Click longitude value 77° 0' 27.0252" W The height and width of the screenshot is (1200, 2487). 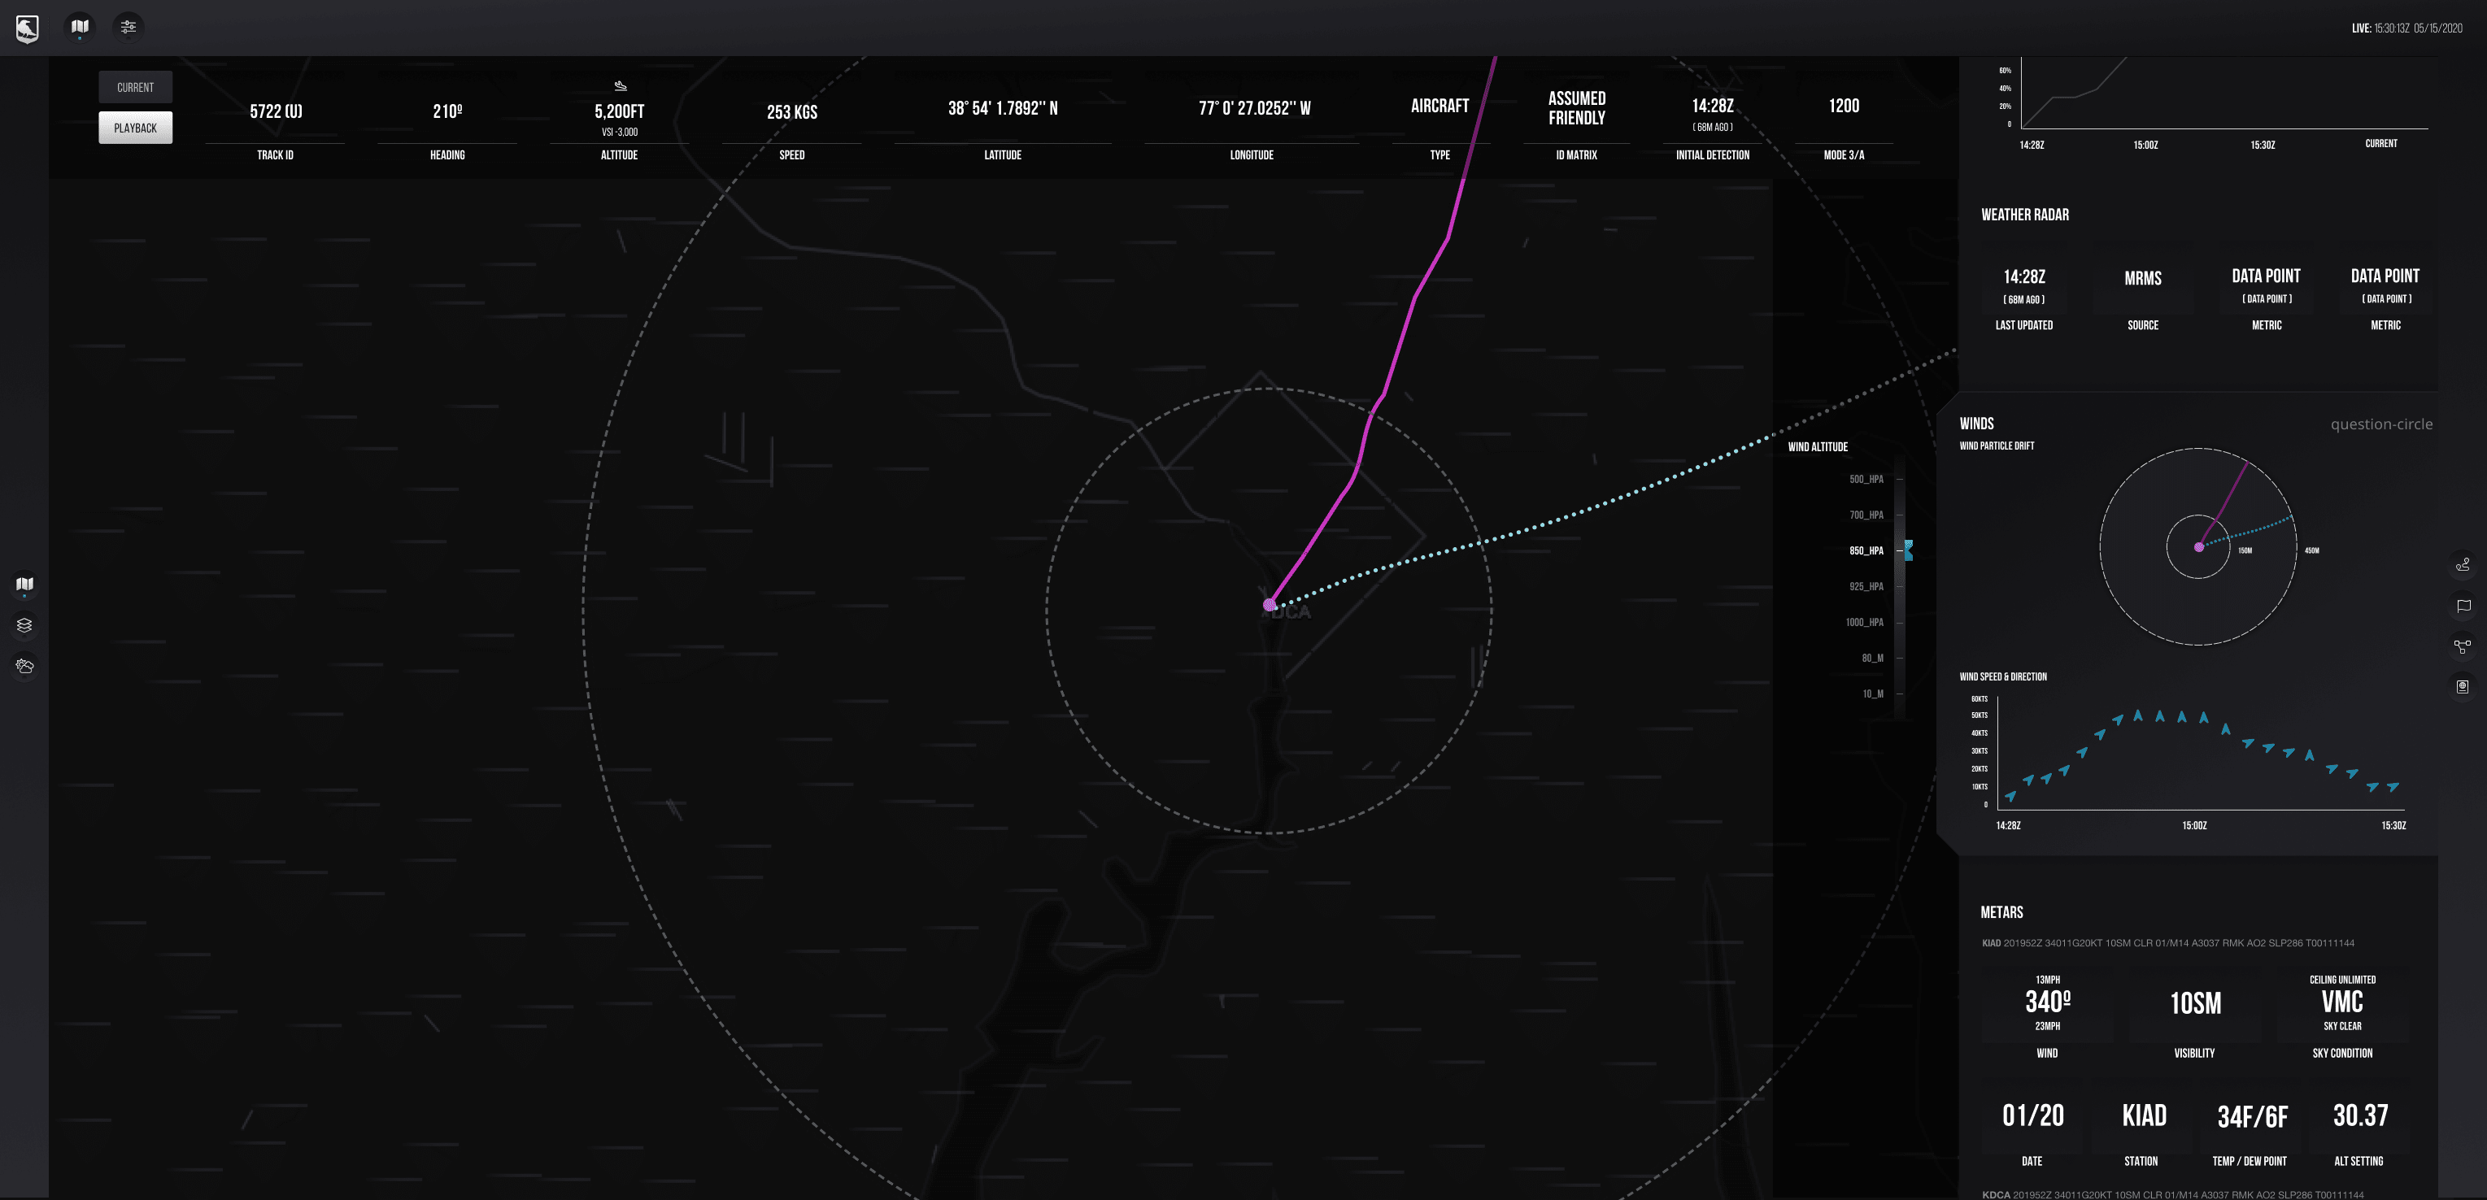point(1254,108)
